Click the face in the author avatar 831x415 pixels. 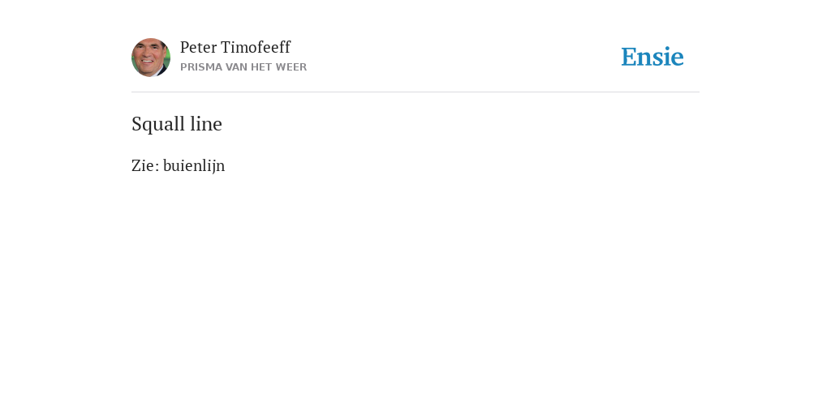(x=149, y=58)
